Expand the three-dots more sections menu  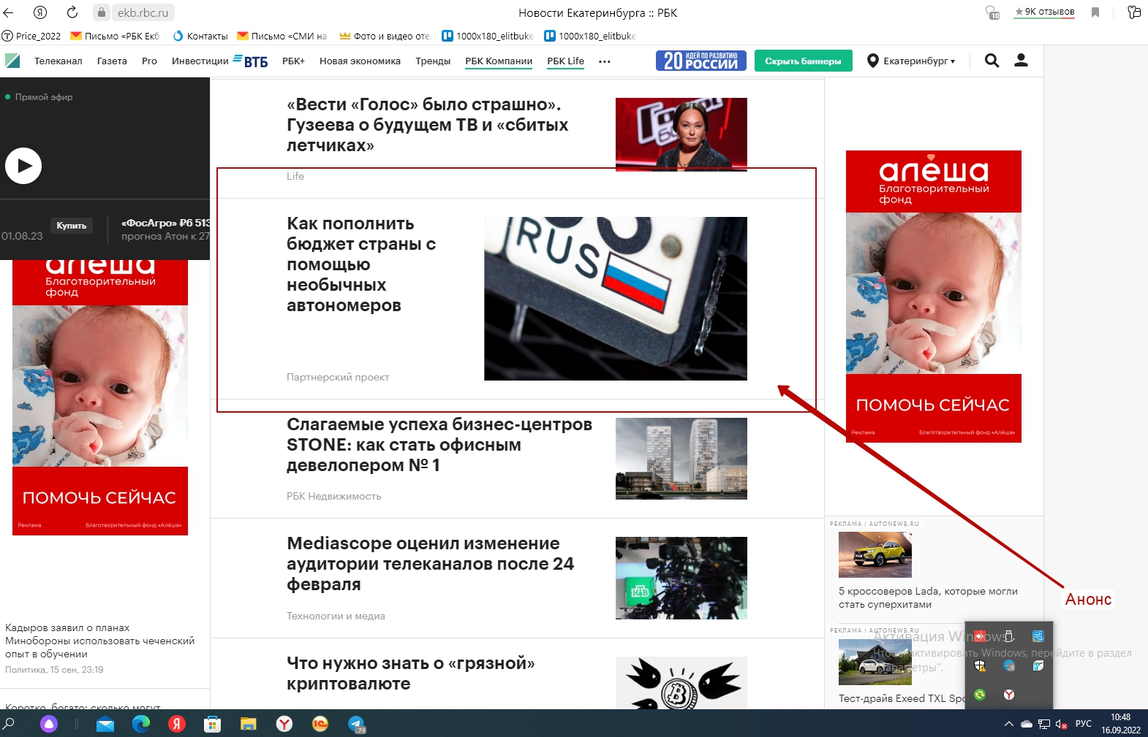pyautogui.click(x=604, y=61)
